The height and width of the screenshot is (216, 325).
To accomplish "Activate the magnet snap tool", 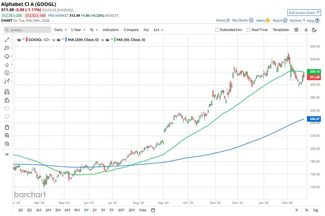I will pos(7,92).
